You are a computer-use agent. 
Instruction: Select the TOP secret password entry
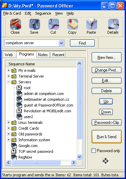[x=36, y=151]
